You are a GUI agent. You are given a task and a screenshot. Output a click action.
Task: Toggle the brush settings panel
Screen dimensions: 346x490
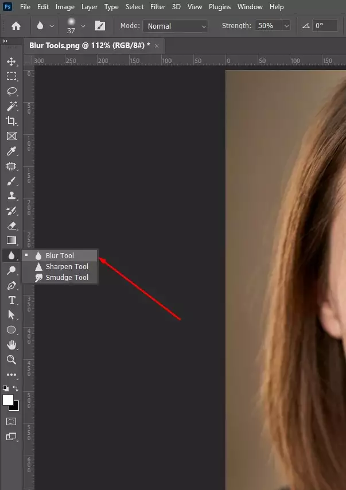100,26
